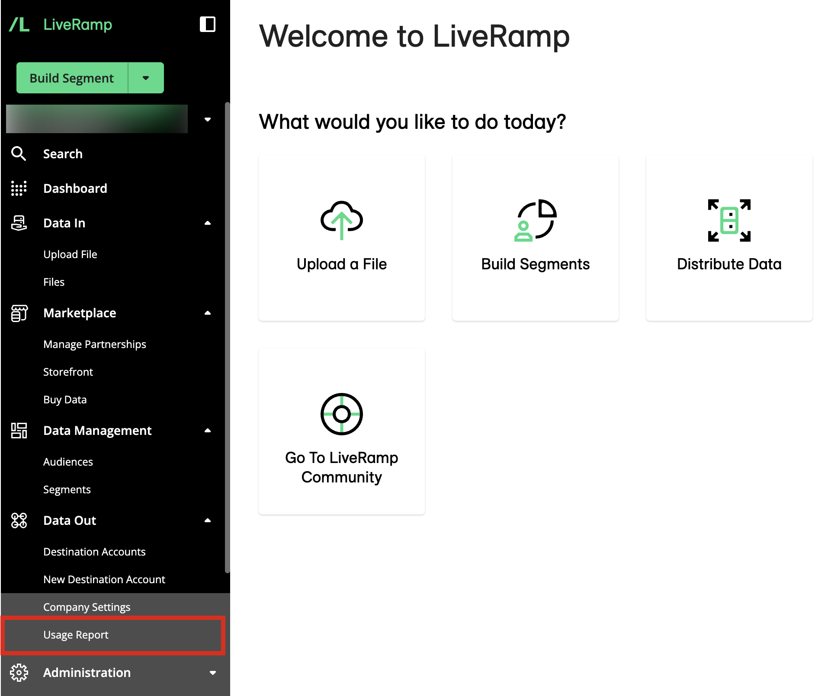Open the Build Segments card
The width and height of the screenshot is (828, 696).
click(x=536, y=238)
